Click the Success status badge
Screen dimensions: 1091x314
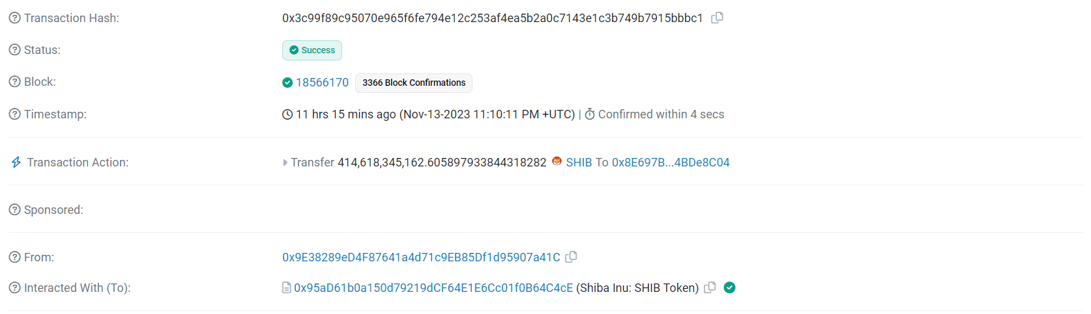(x=312, y=50)
